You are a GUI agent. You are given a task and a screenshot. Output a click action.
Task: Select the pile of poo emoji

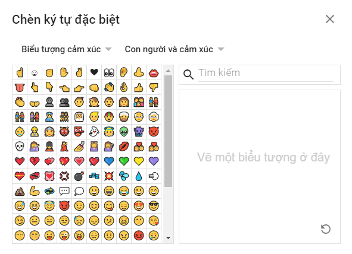20,191
